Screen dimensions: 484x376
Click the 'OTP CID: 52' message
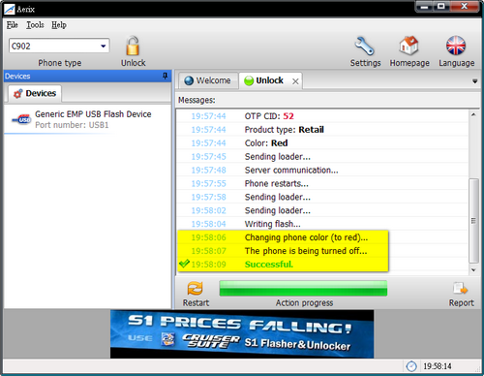[x=269, y=116]
